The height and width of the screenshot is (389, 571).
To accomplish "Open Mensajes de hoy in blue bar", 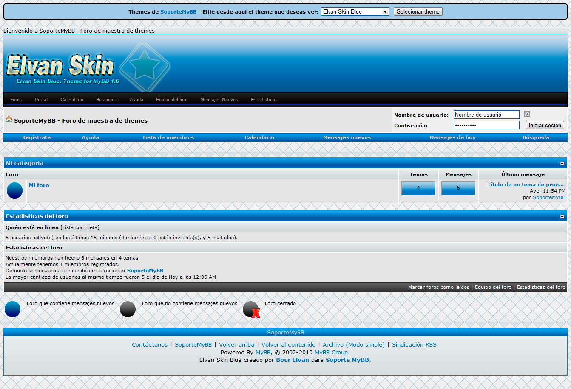I will [x=452, y=137].
